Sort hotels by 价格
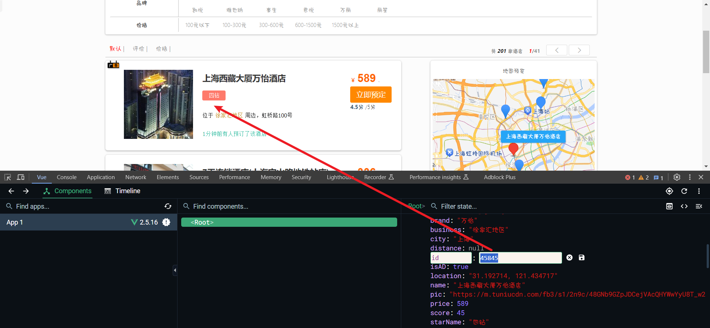The height and width of the screenshot is (328, 710). pos(162,49)
